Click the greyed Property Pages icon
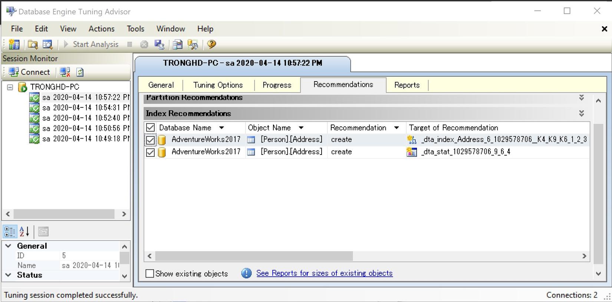Image resolution: width=612 pixels, height=302 pixels. click(x=43, y=232)
